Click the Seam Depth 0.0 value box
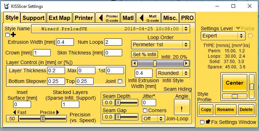259x131 pixels. point(109,103)
